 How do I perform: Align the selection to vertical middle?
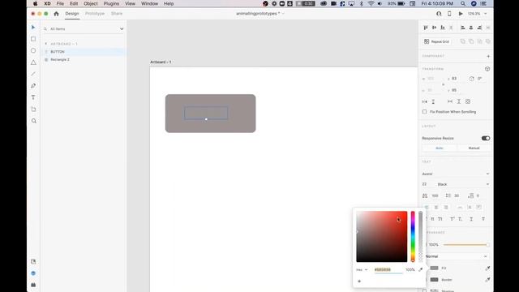click(434, 28)
